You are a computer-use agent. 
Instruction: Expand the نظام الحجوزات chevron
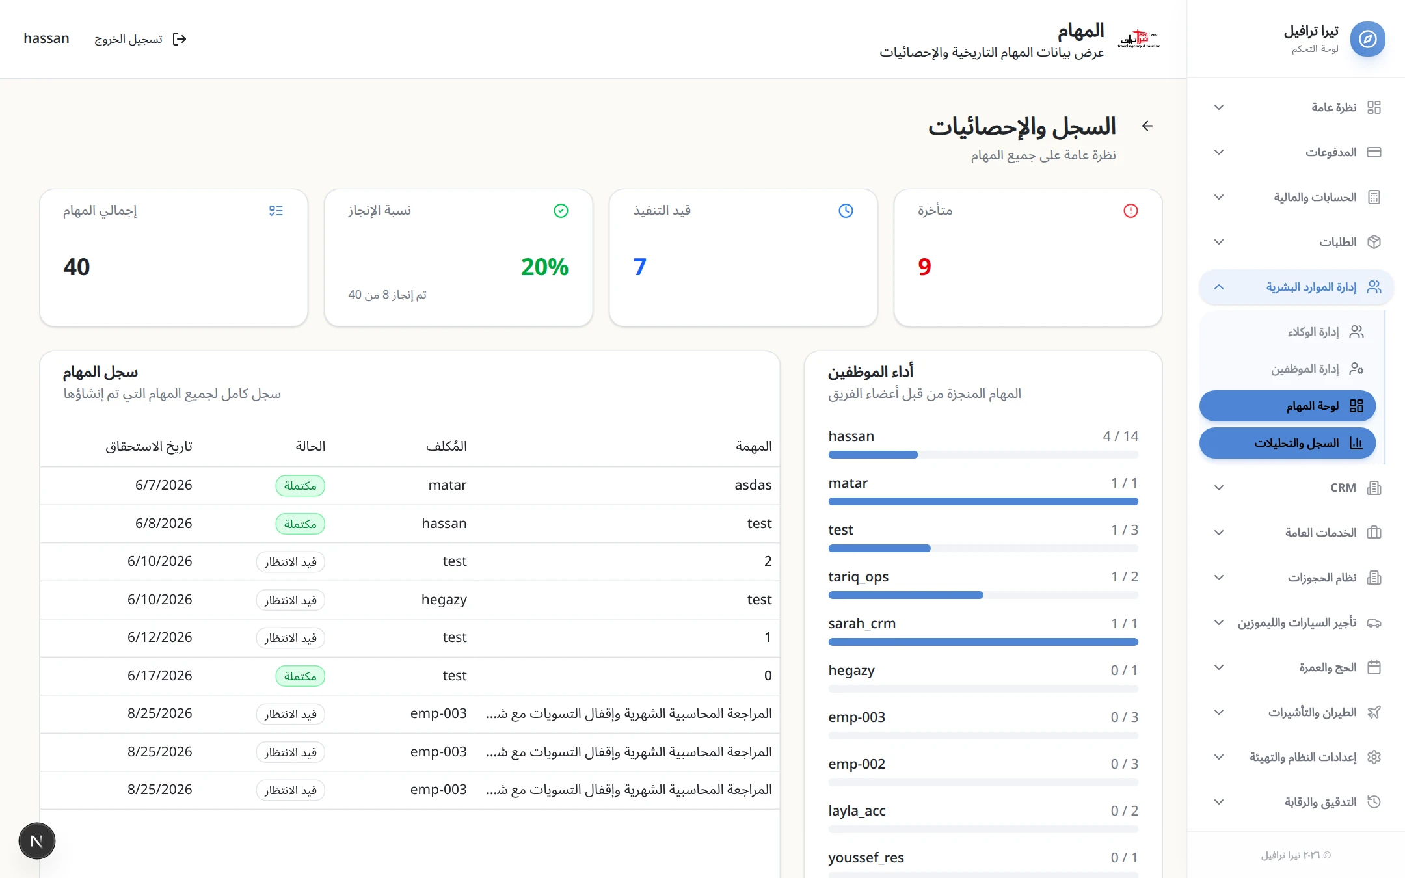coord(1219,578)
